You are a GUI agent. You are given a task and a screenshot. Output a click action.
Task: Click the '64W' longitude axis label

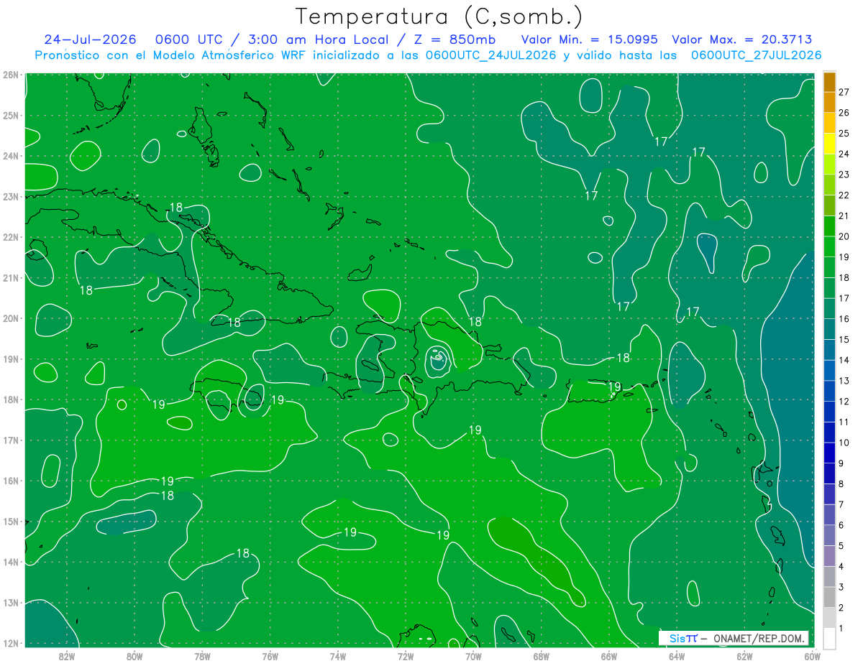click(677, 656)
